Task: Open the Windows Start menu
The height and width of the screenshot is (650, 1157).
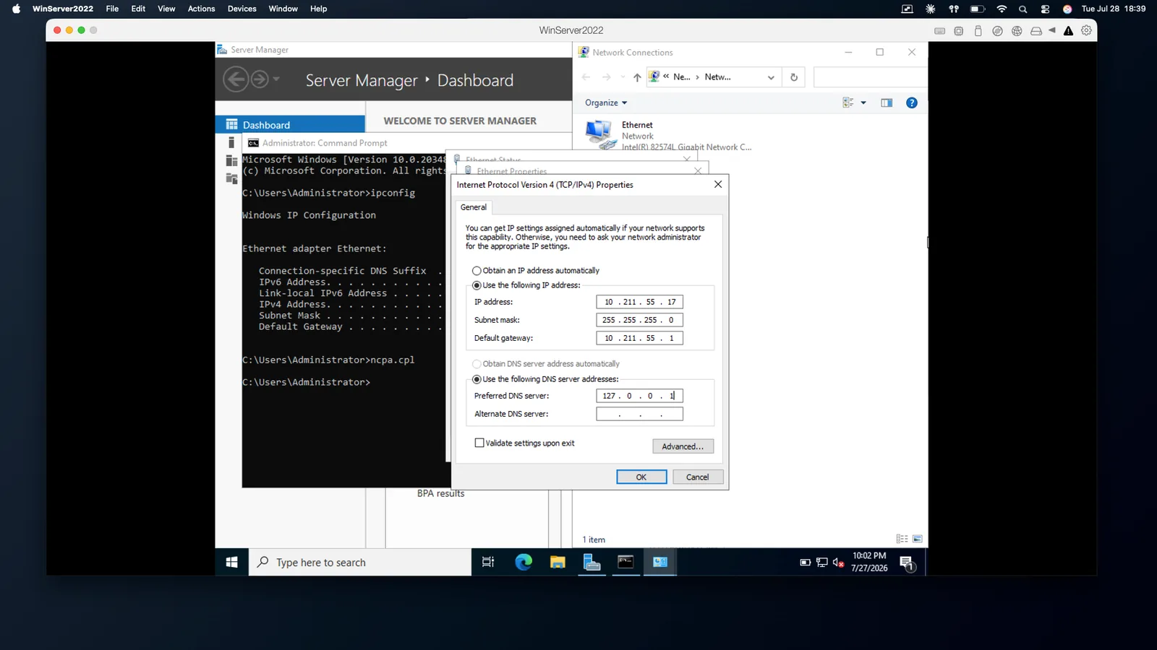Action: [231, 562]
